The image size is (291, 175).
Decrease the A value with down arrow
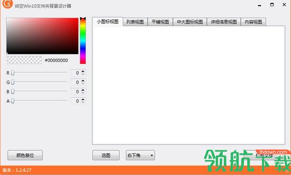tap(83, 102)
